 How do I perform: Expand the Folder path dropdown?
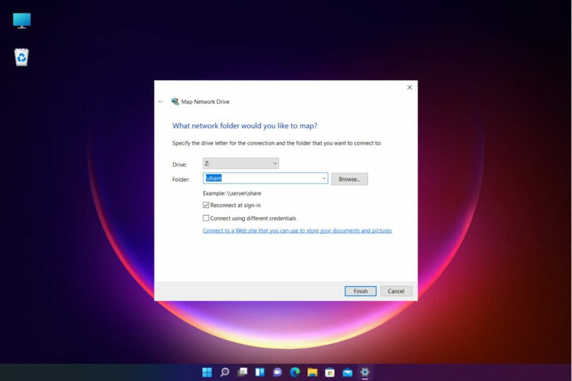(x=323, y=178)
